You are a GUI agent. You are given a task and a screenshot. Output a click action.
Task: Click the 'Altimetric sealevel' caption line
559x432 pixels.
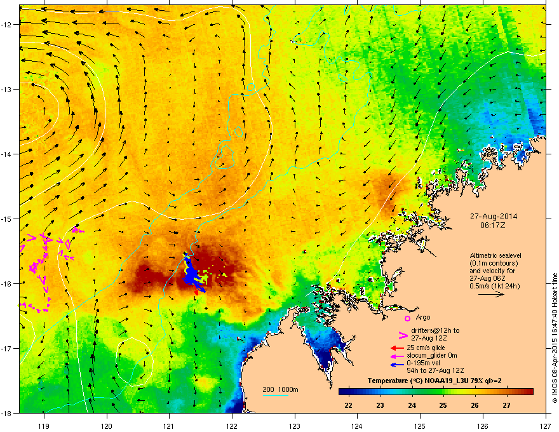tap(495, 255)
